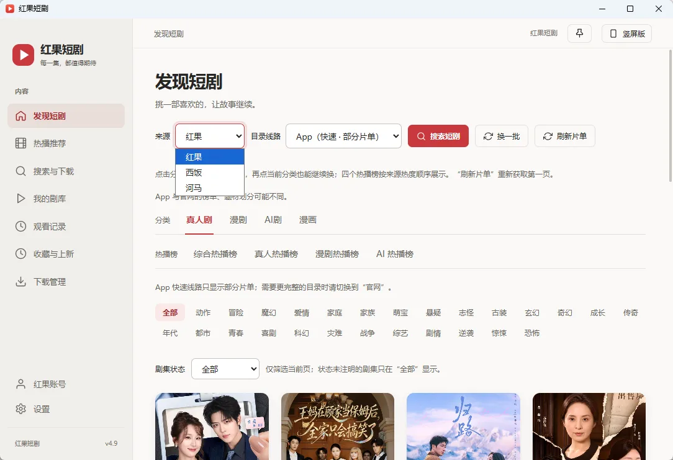
Task: Switch to 漫画 tab
Action: 308,220
